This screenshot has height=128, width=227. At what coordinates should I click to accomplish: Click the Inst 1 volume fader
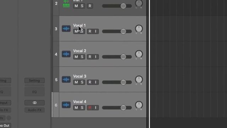pyautogui.click(x=123, y=6)
